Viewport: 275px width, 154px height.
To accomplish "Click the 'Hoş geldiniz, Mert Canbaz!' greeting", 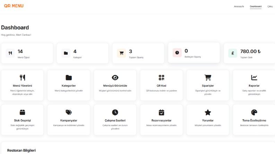I will (x=16, y=35).
